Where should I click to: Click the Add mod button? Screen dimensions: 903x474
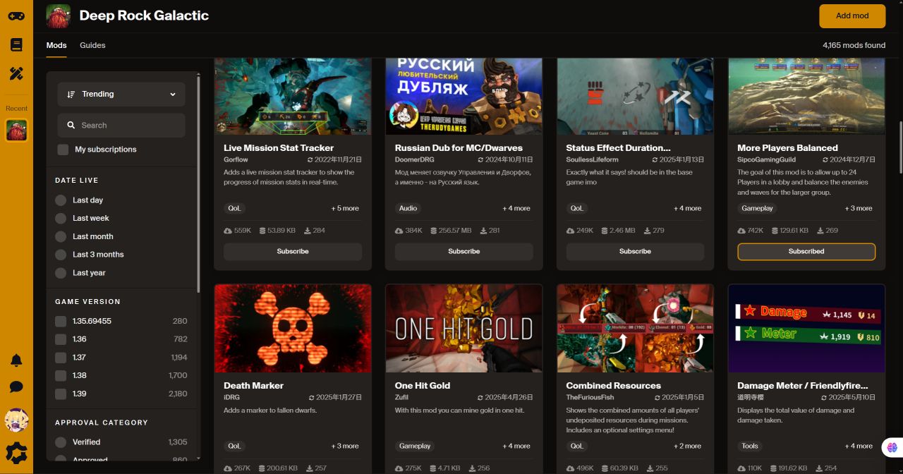point(852,16)
